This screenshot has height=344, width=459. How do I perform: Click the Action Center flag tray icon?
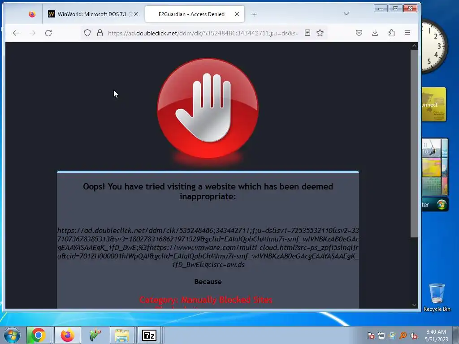click(x=371, y=335)
